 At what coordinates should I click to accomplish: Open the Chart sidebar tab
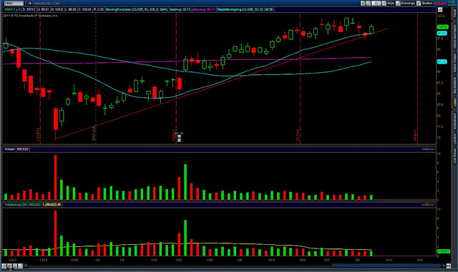(x=455, y=103)
